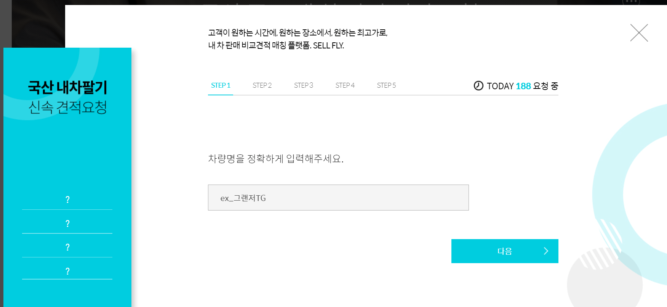
Task: Click the 188 request counter link
Action: pos(523,86)
